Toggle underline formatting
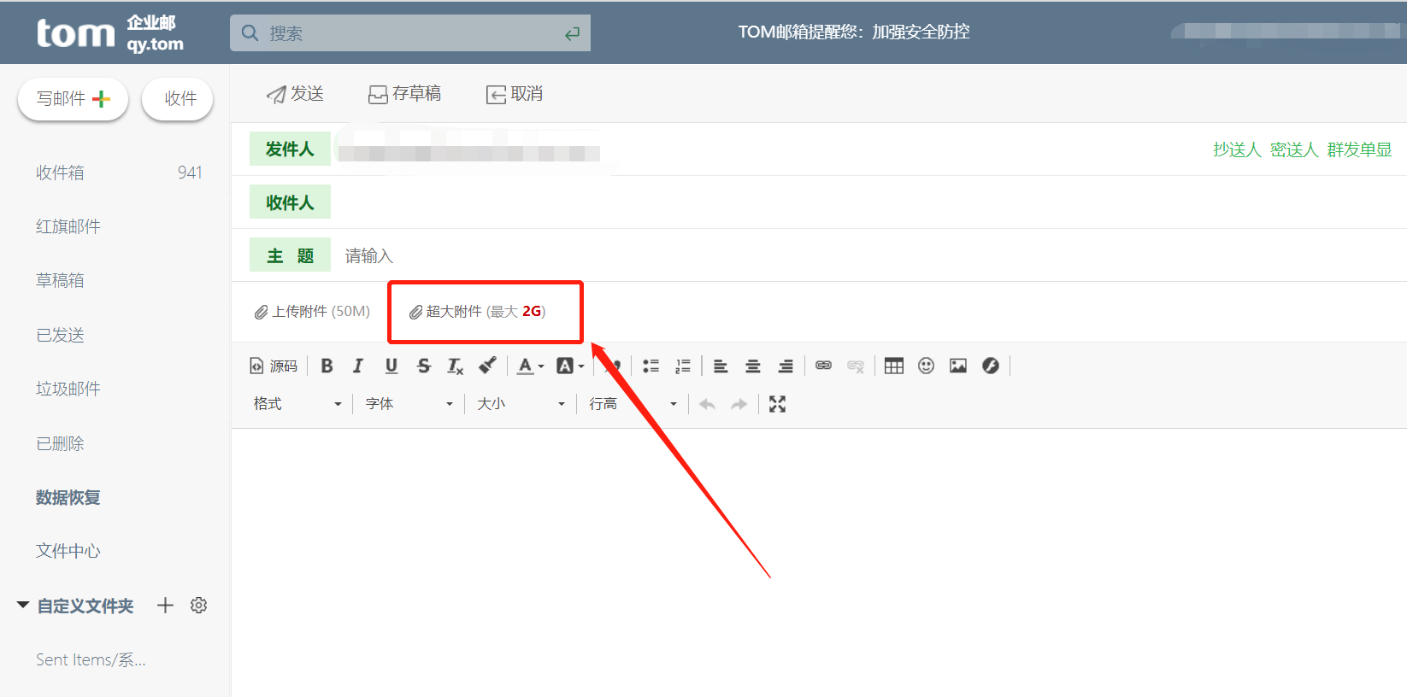Screen dimensions: 1407x697 coord(391,366)
